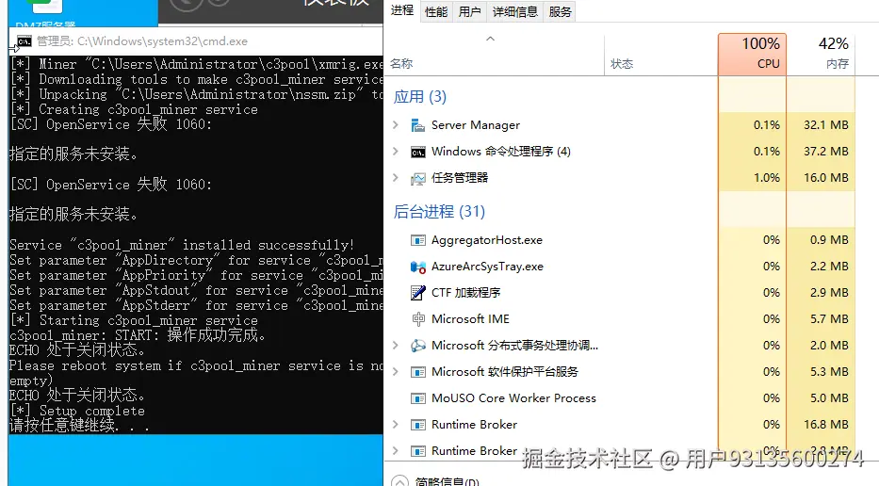Click the sort chevron above 名称 column
879x486 pixels.
coord(491,39)
